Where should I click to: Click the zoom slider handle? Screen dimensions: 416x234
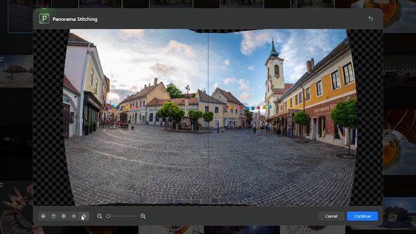coord(109,216)
